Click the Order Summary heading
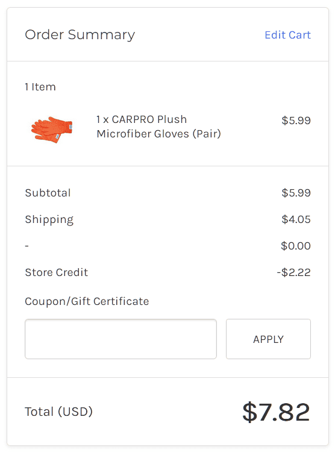The width and height of the screenshot is (335, 452). pyautogui.click(x=80, y=35)
